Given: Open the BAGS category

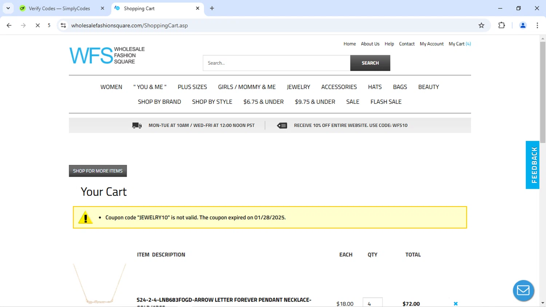Looking at the screenshot, I should coord(400,87).
